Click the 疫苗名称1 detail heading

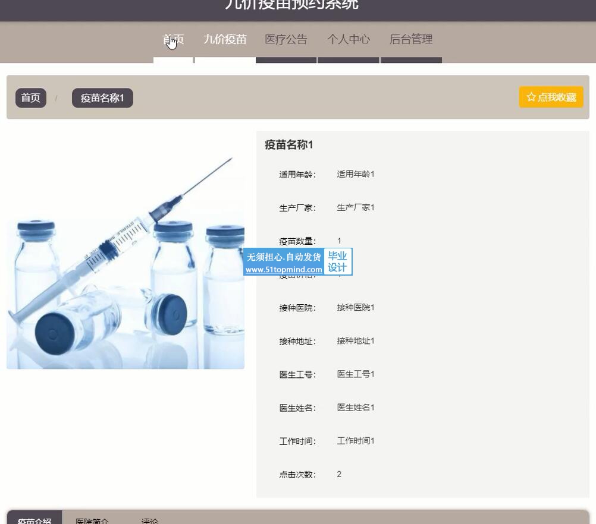click(289, 145)
